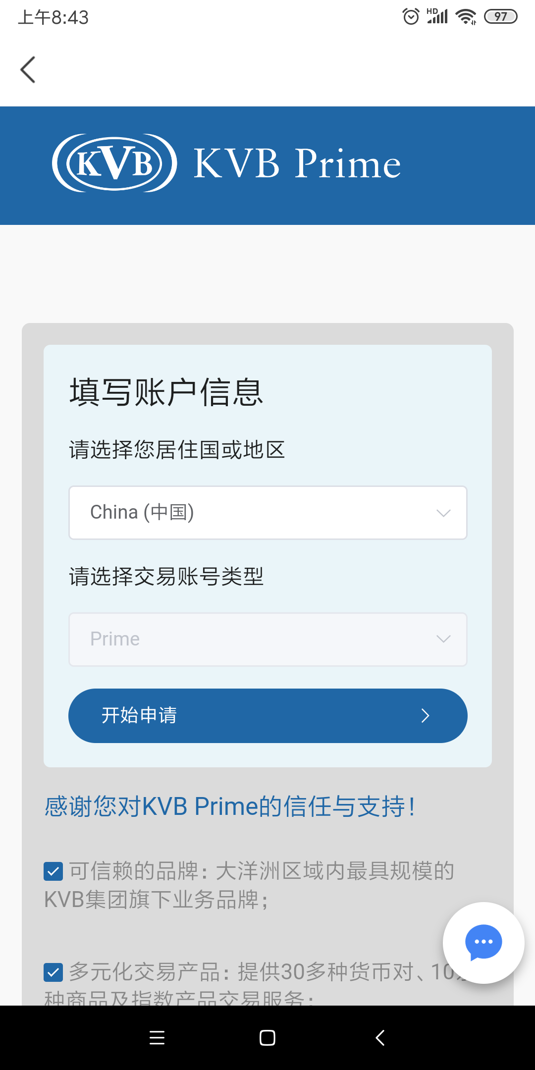
Task: Toggle the 可信赖的品牌 checkbox
Action: pos(53,871)
